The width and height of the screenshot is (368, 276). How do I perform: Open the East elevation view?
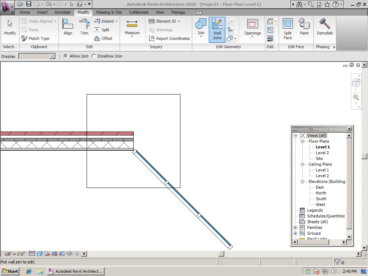319,187
